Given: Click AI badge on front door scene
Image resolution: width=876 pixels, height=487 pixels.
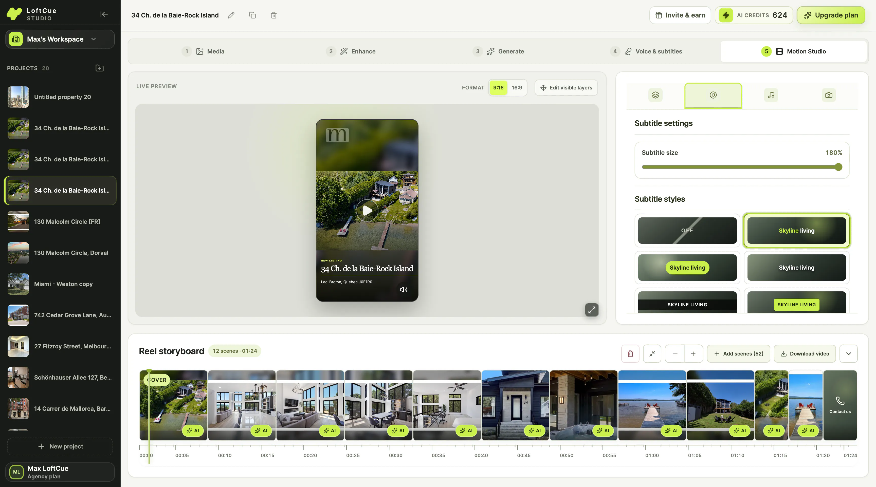Looking at the screenshot, I should [535, 430].
